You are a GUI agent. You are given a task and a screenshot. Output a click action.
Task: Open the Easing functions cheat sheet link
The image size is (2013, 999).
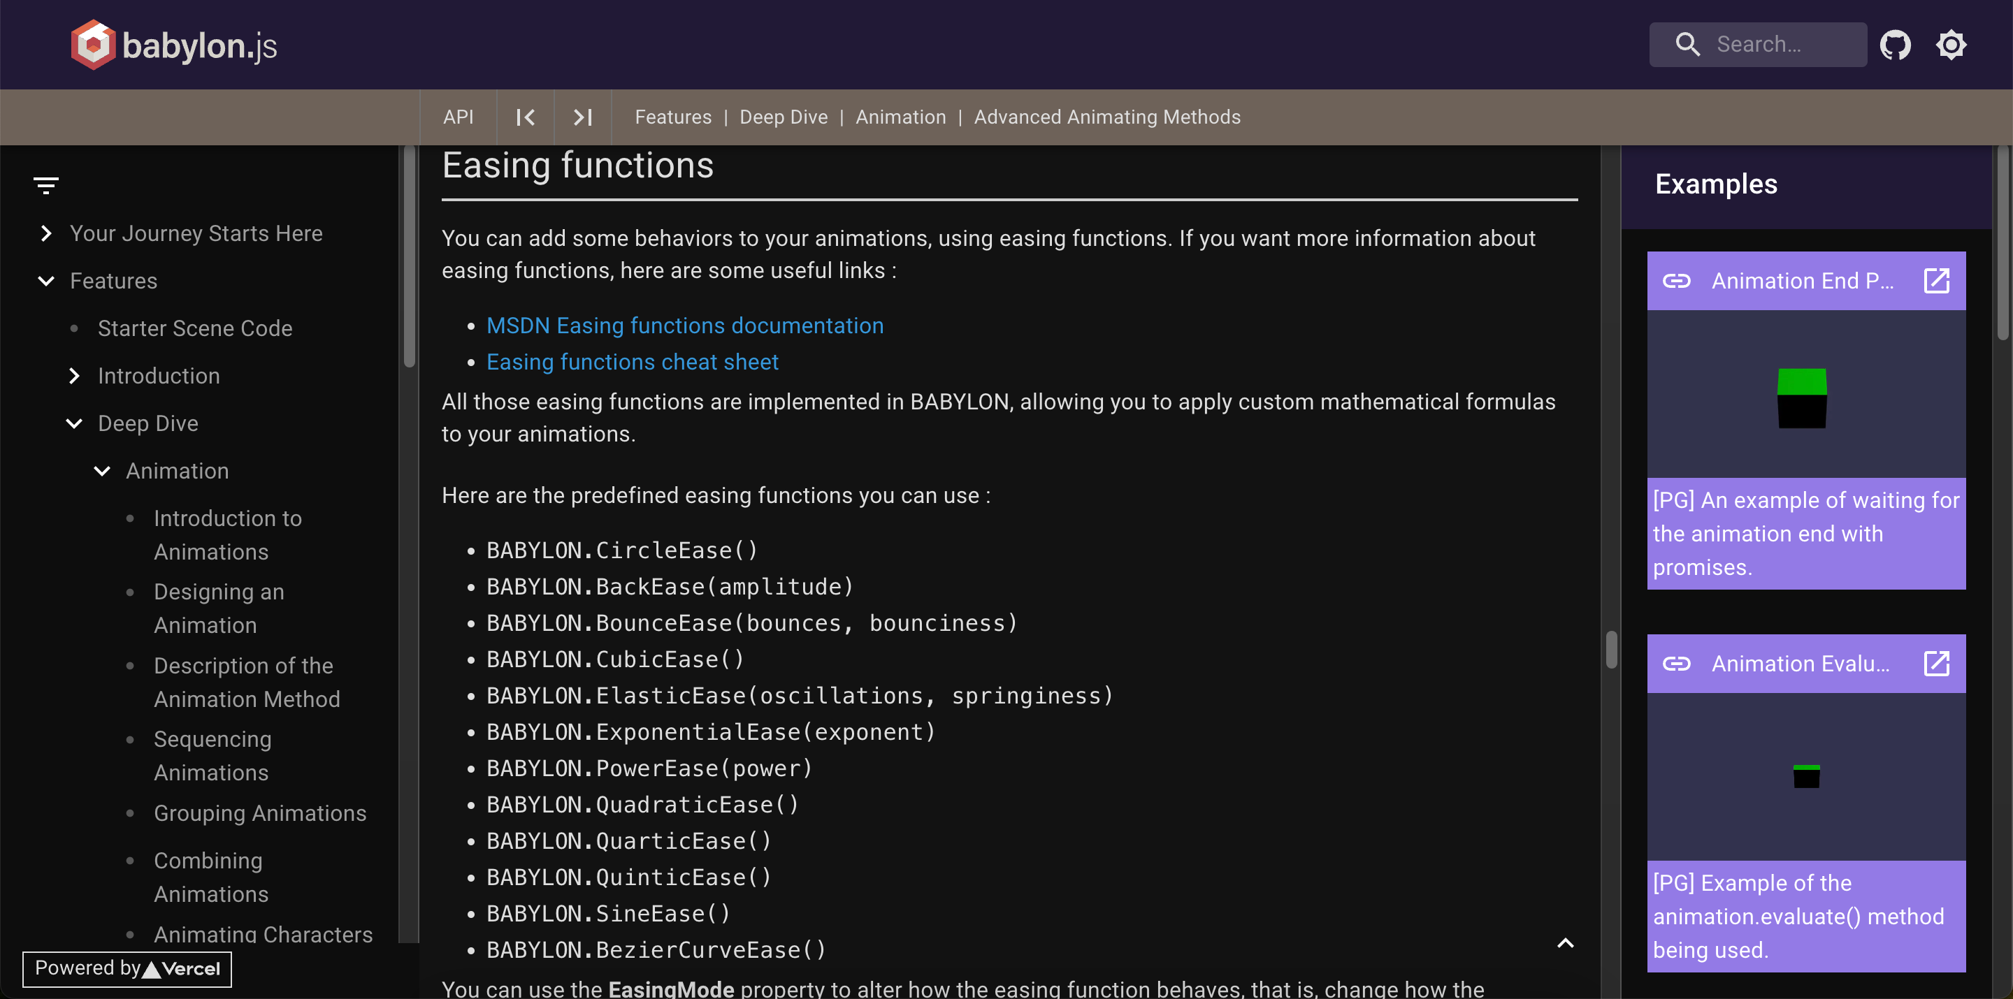[x=631, y=362]
